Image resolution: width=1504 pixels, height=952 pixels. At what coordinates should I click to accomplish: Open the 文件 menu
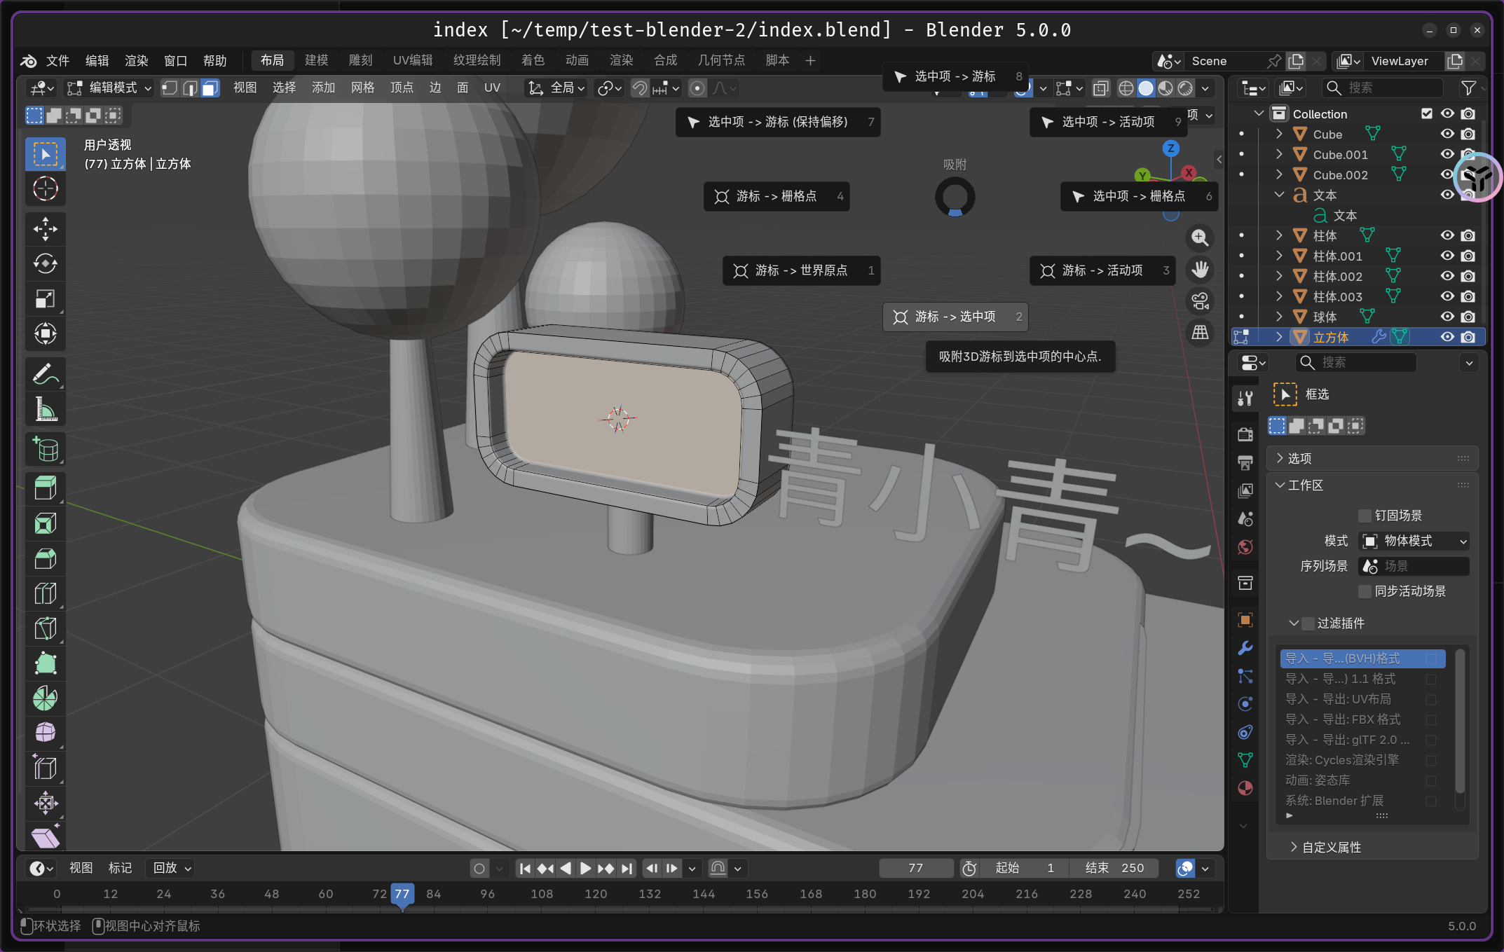(x=57, y=61)
